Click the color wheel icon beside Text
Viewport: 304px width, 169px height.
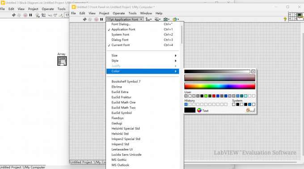[199, 110]
